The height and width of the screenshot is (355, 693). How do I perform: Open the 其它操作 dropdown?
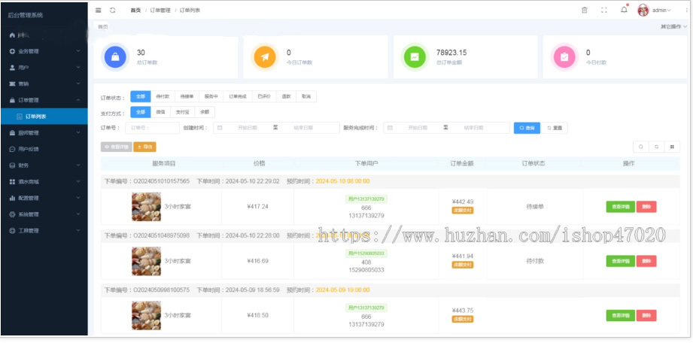(674, 27)
